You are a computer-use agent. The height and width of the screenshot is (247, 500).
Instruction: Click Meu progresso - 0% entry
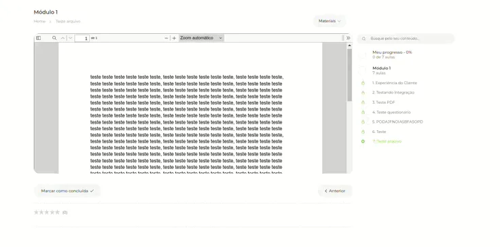coord(392,52)
